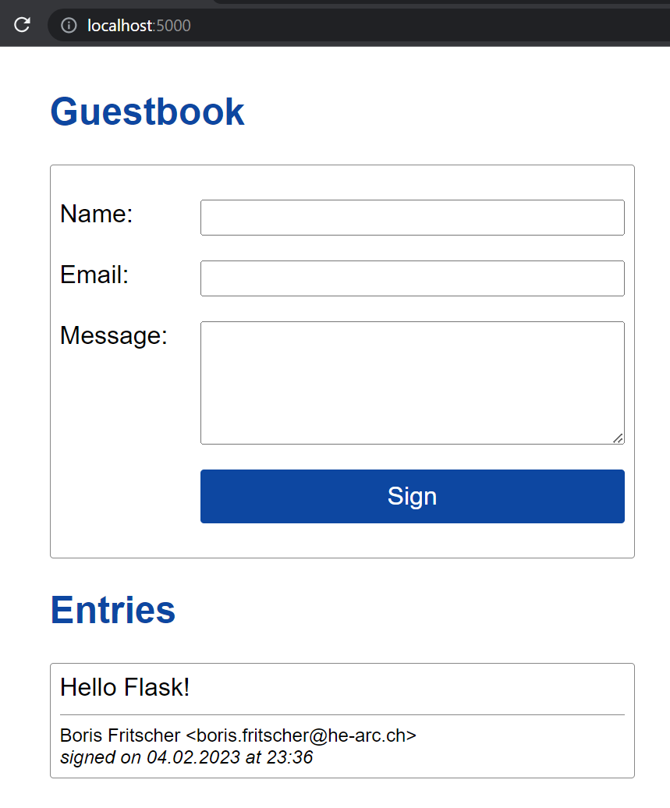
Task: Click the Entries section heading
Action: 113,609
